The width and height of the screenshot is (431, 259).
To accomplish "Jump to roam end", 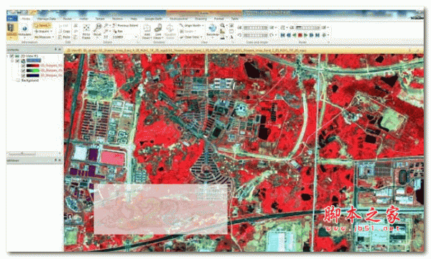I will point(318,35).
